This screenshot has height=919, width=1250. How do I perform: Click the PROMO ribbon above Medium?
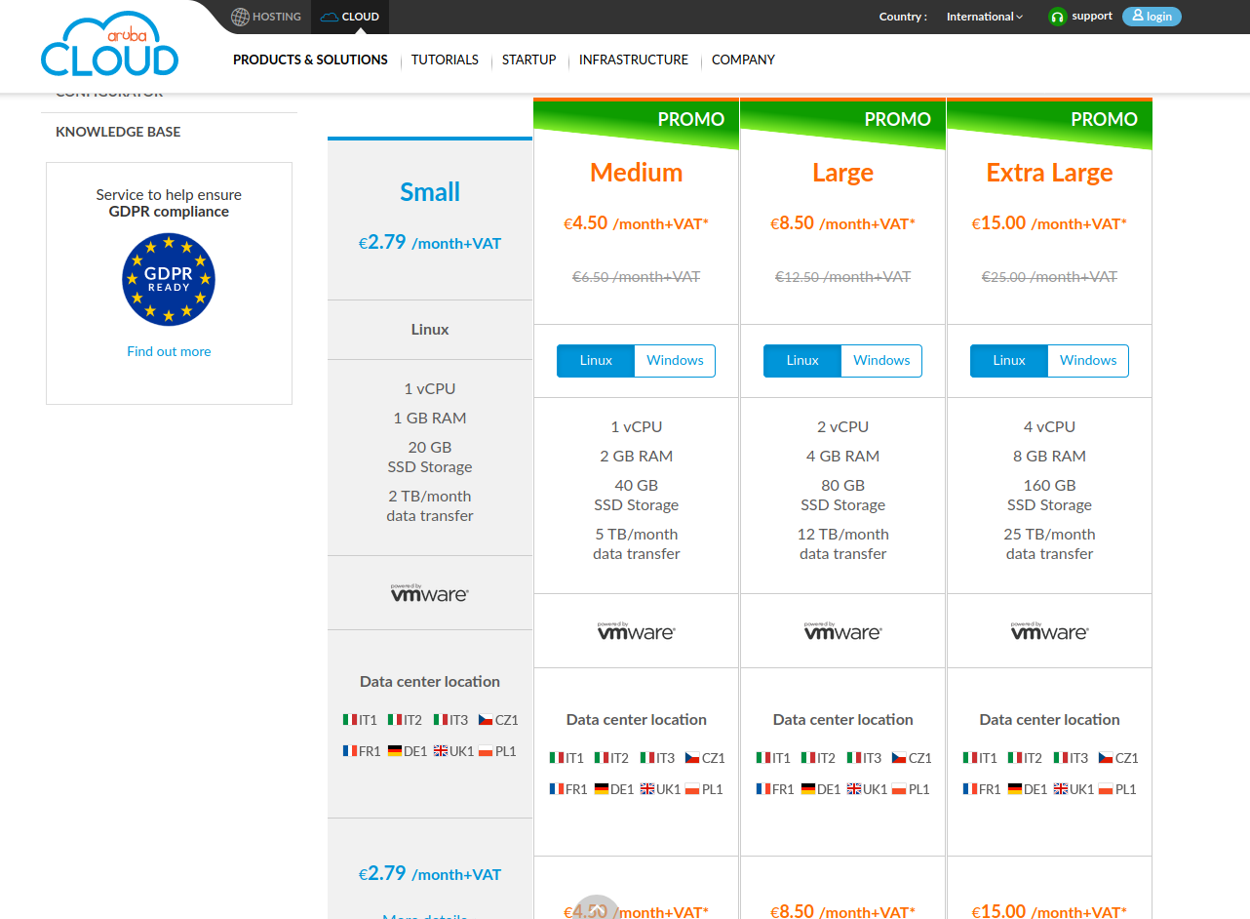coord(637,123)
